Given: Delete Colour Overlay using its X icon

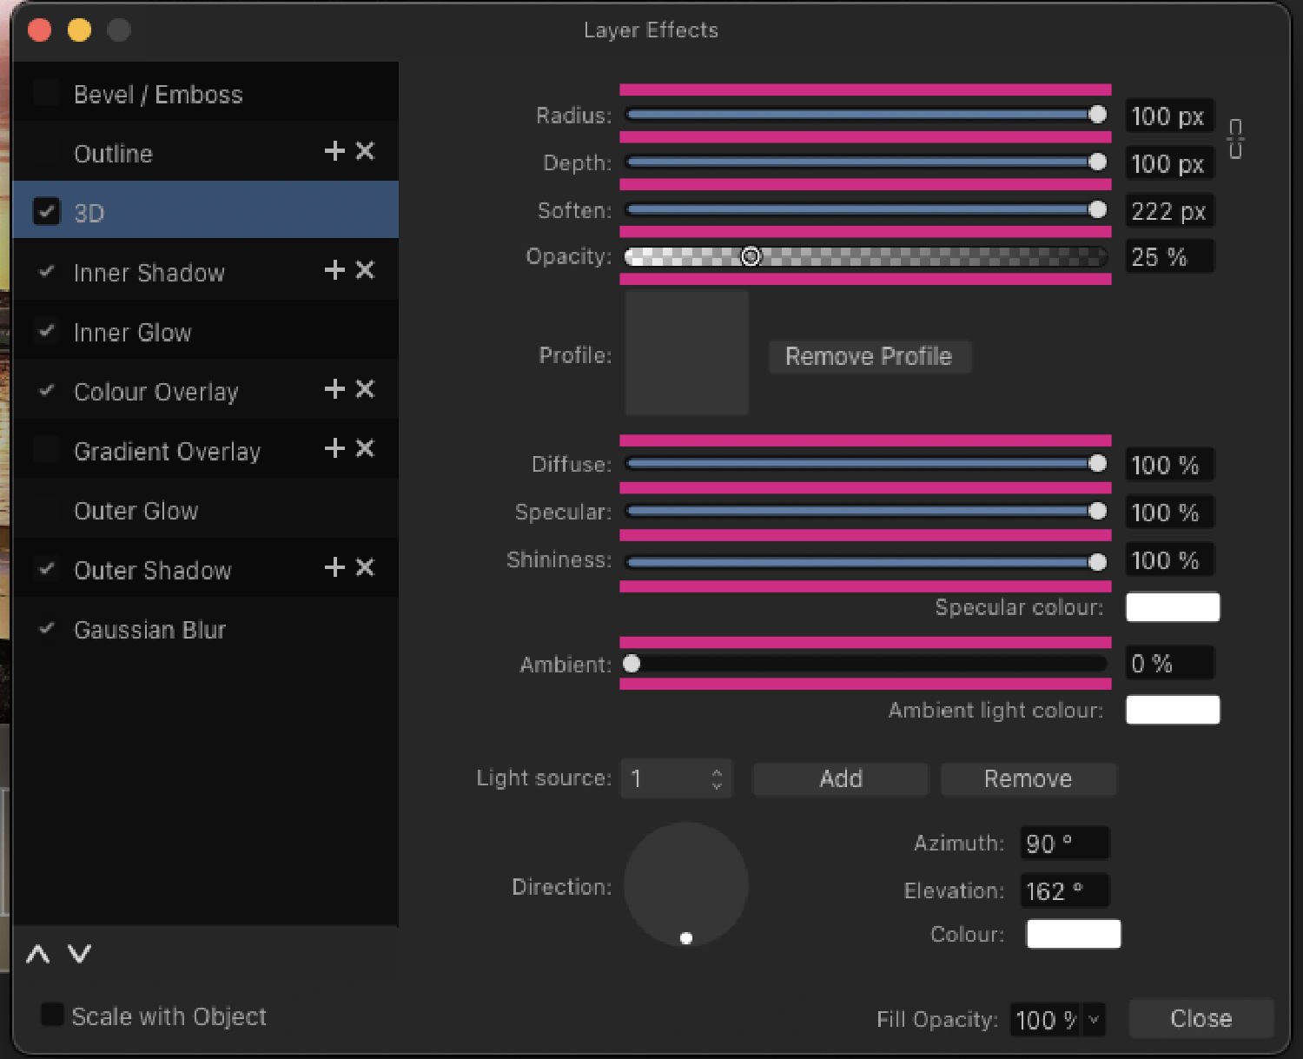Looking at the screenshot, I should pyautogui.click(x=366, y=389).
